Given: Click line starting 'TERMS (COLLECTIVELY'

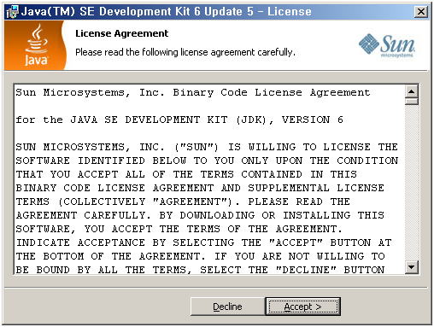Looking at the screenshot, I should click(183, 201).
